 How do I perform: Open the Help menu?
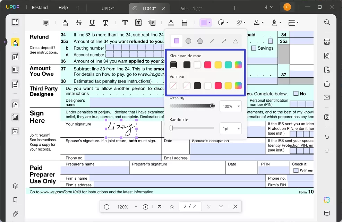point(63,7)
